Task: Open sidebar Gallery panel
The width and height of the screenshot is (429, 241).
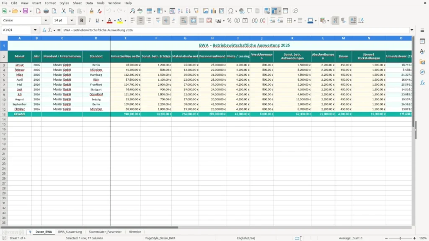Action: (422, 62)
